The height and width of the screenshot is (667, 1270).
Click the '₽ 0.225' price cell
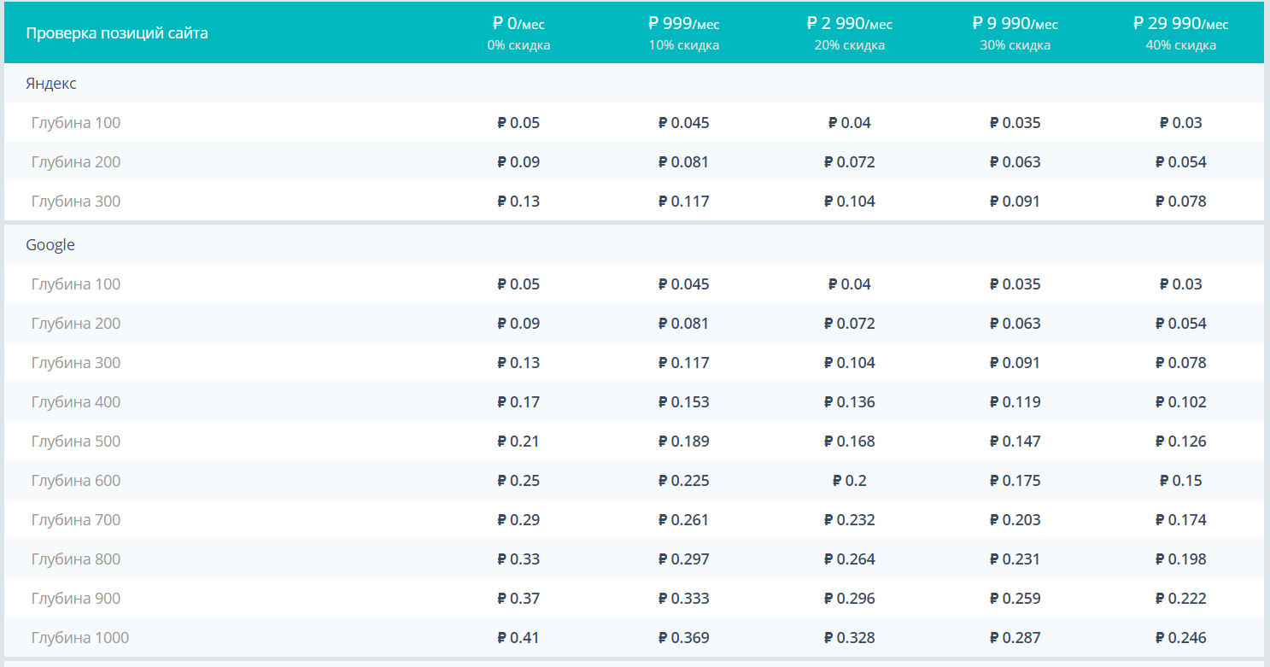tap(684, 481)
